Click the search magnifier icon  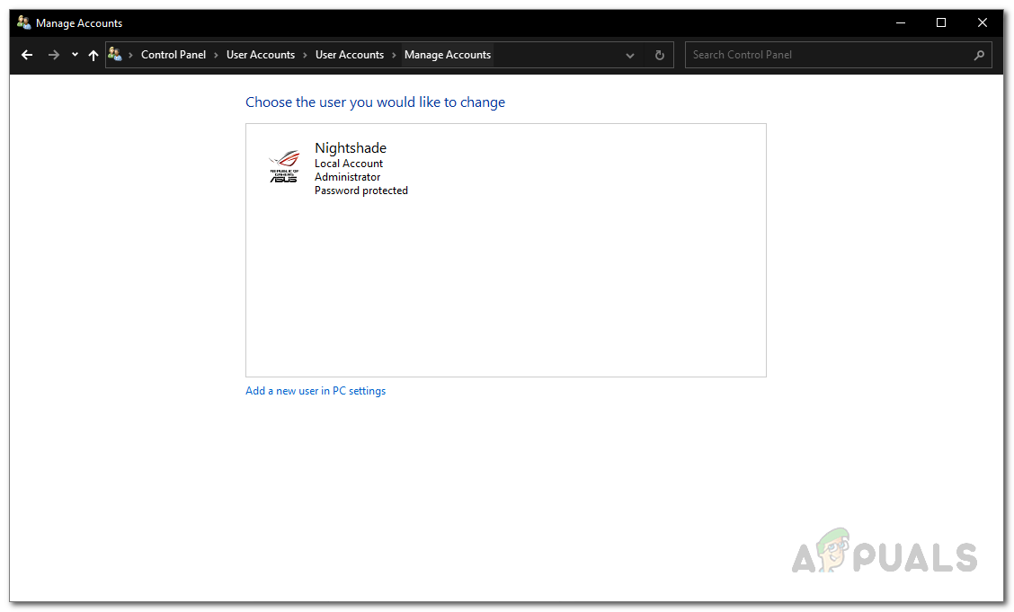(x=979, y=55)
